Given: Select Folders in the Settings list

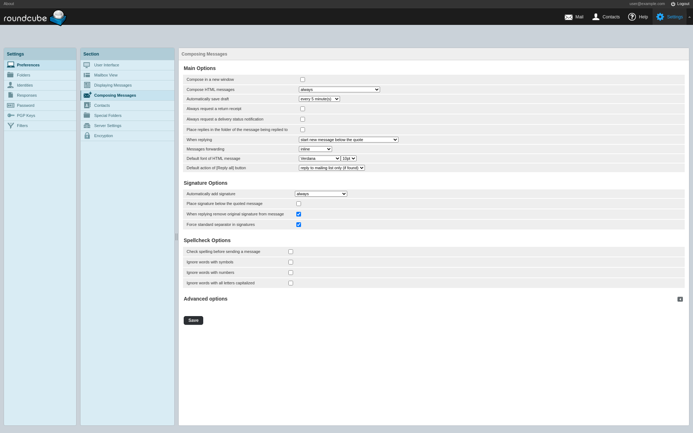Looking at the screenshot, I should pyautogui.click(x=40, y=75).
